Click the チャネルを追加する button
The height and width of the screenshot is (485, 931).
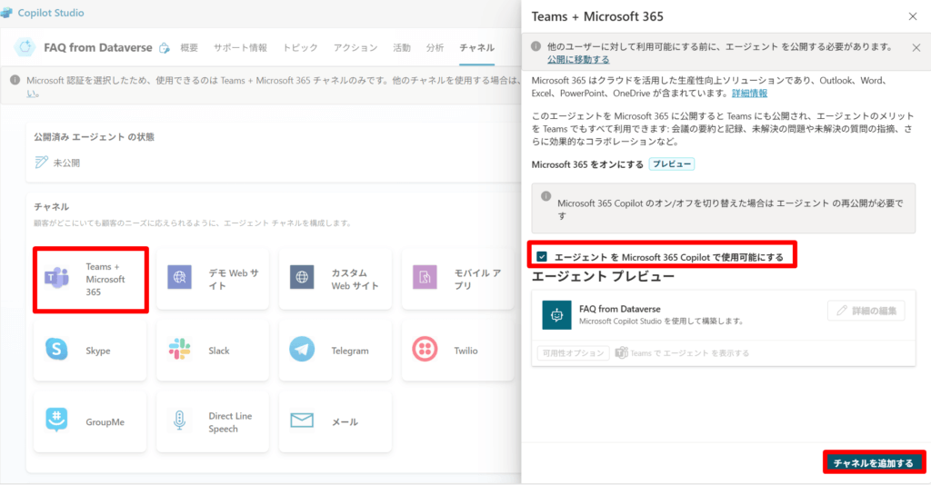tap(873, 463)
